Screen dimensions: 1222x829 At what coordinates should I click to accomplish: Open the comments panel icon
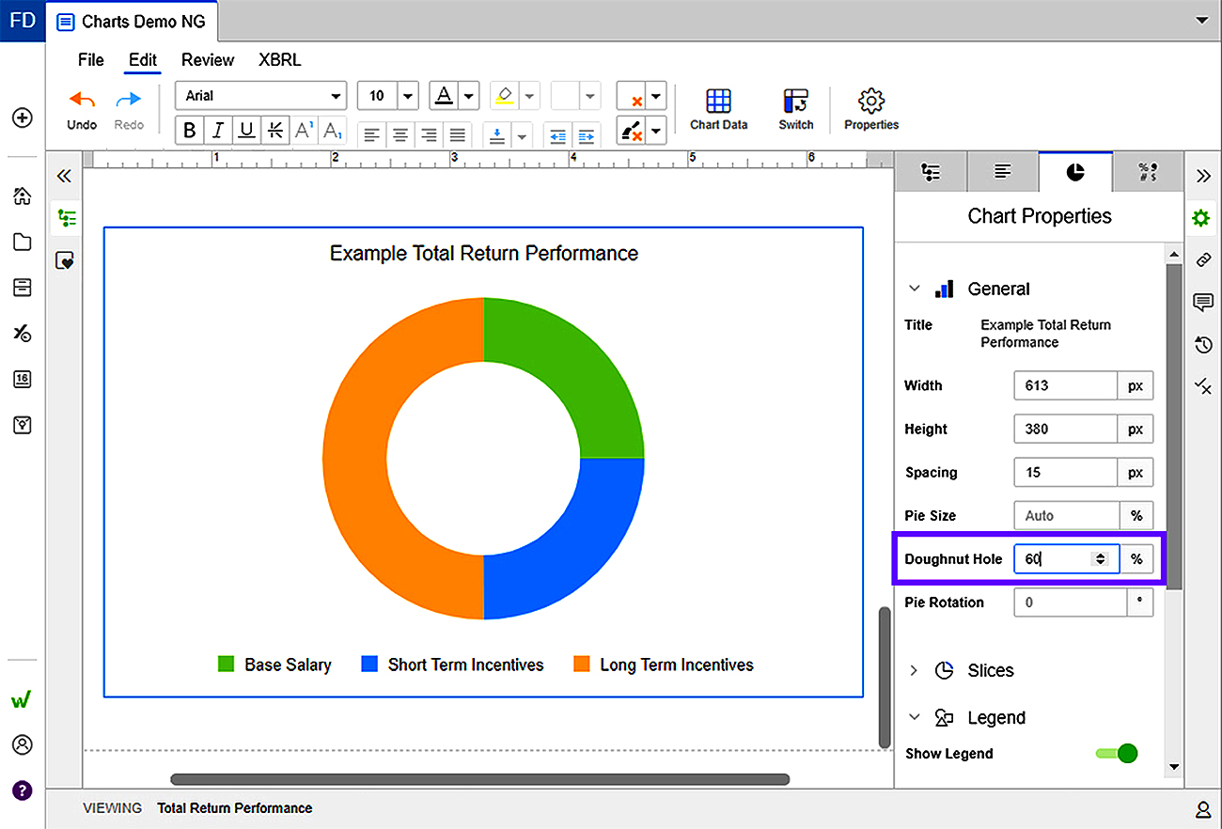point(1202,303)
